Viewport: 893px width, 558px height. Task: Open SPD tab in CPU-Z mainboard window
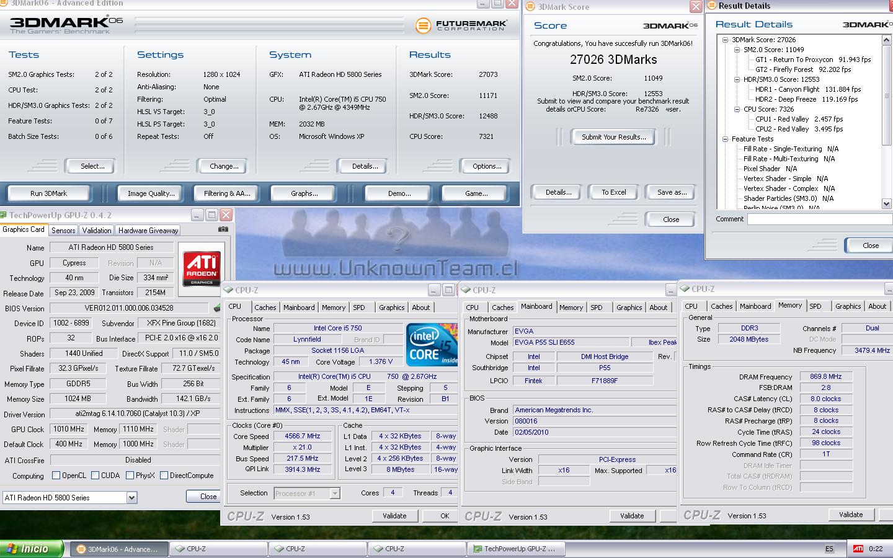coord(597,308)
